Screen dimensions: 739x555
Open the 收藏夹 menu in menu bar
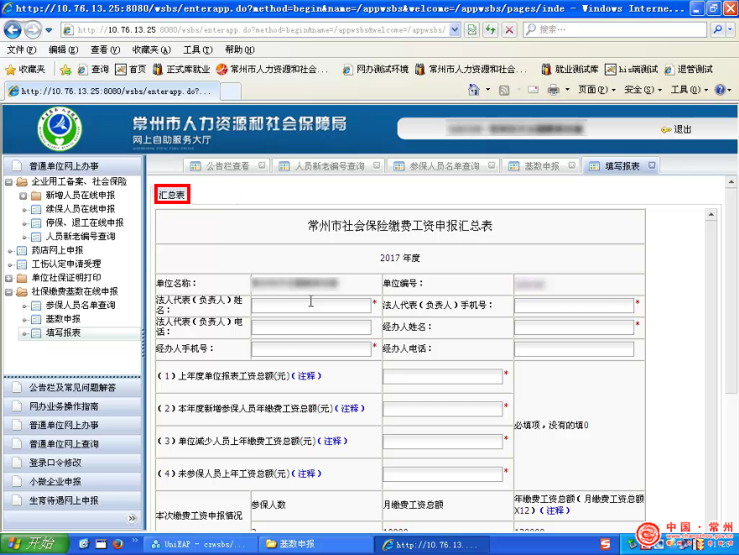tap(151, 50)
